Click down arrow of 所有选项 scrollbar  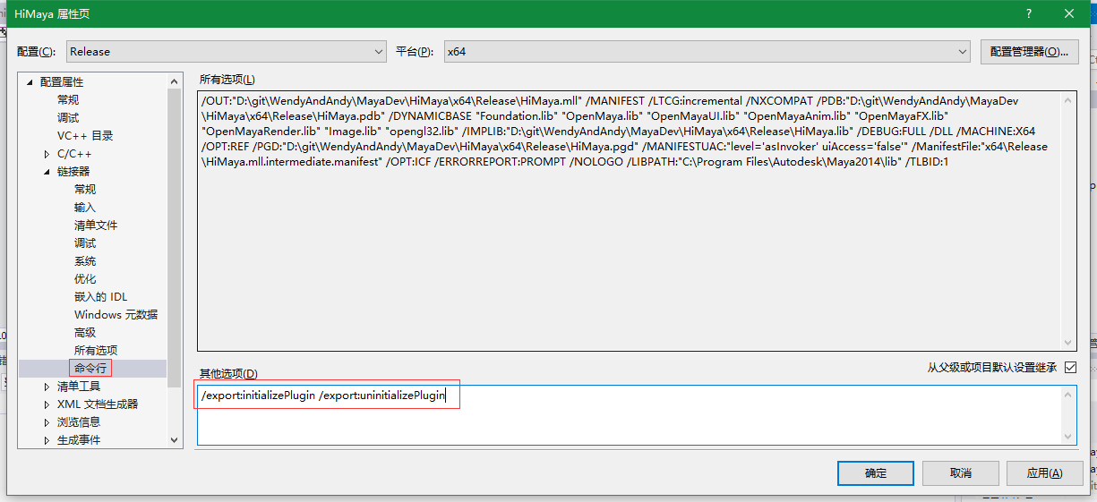1068,343
